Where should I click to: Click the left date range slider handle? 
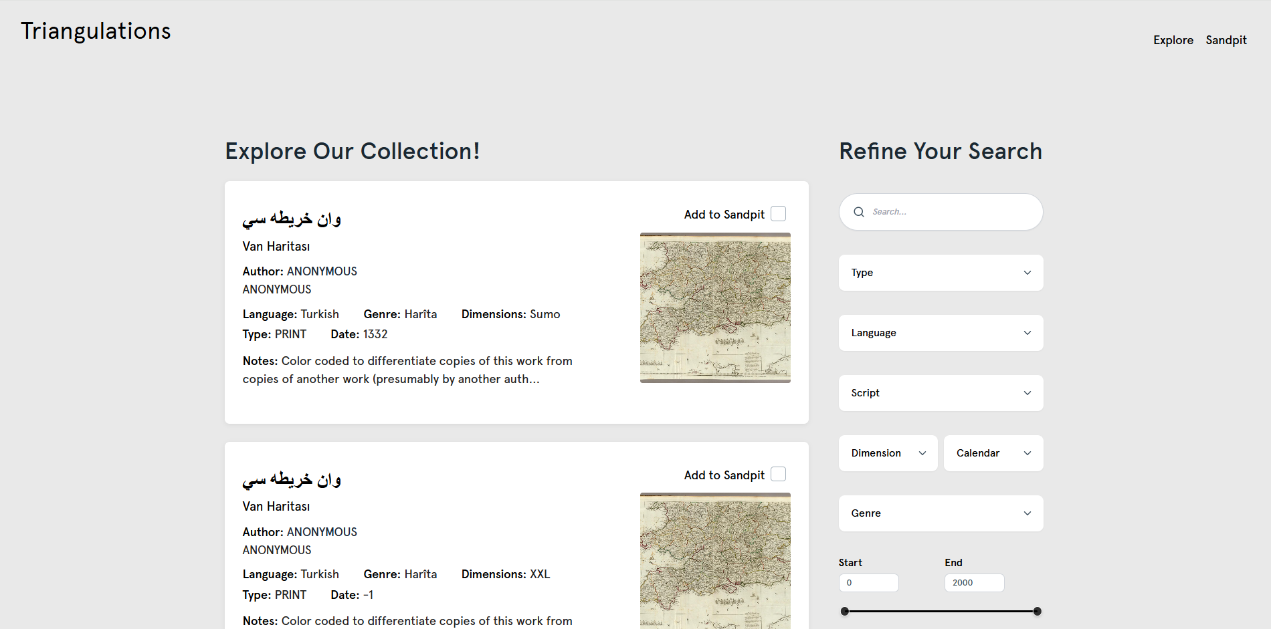[845, 611]
